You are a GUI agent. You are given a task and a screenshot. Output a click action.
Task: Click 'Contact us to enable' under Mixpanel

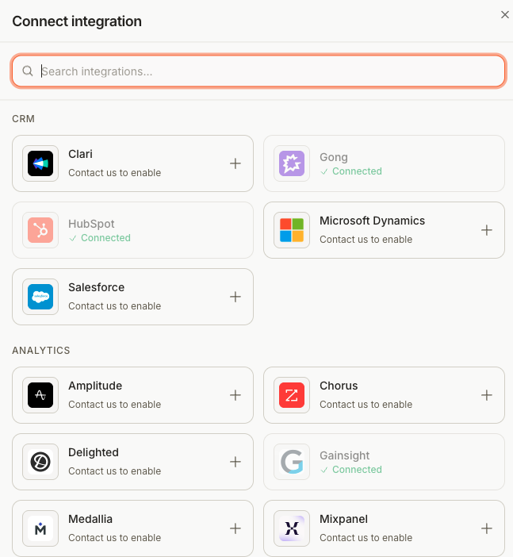tap(366, 538)
